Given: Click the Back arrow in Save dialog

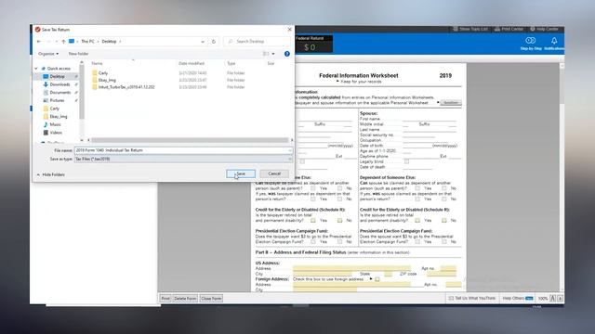Looking at the screenshot, I should [39, 41].
